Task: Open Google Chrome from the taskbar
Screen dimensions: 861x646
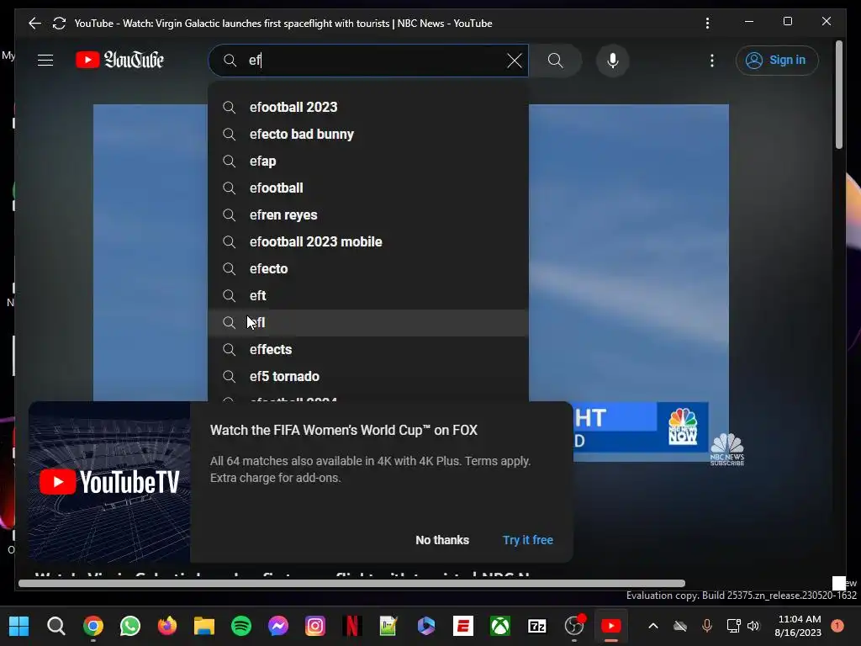Action: click(93, 626)
